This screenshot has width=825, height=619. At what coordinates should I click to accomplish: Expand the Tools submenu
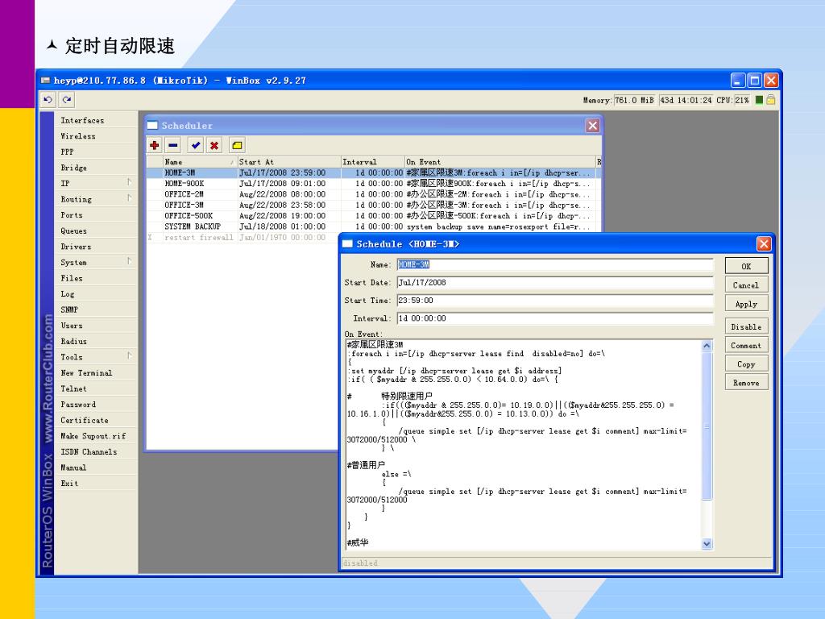(95, 357)
